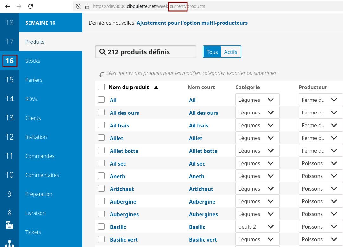Go back using browser back arrow
Image resolution: width=343 pixels, height=247 pixels.
[8, 6]
